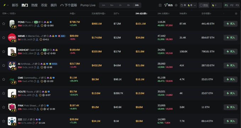Sort by the 持有者 column header

click(183, 14)
